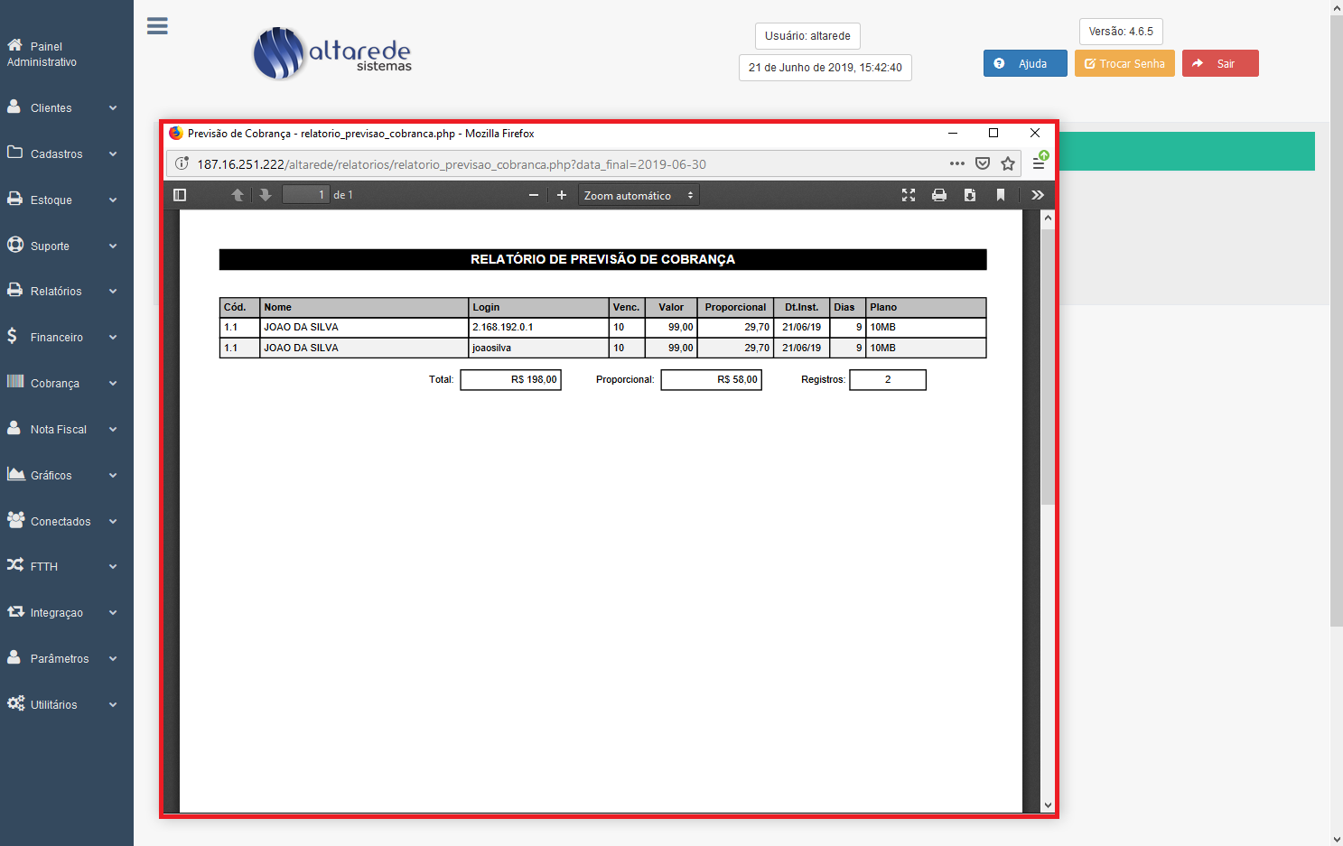Open Firefox page actions three dots

coord(957,163)
